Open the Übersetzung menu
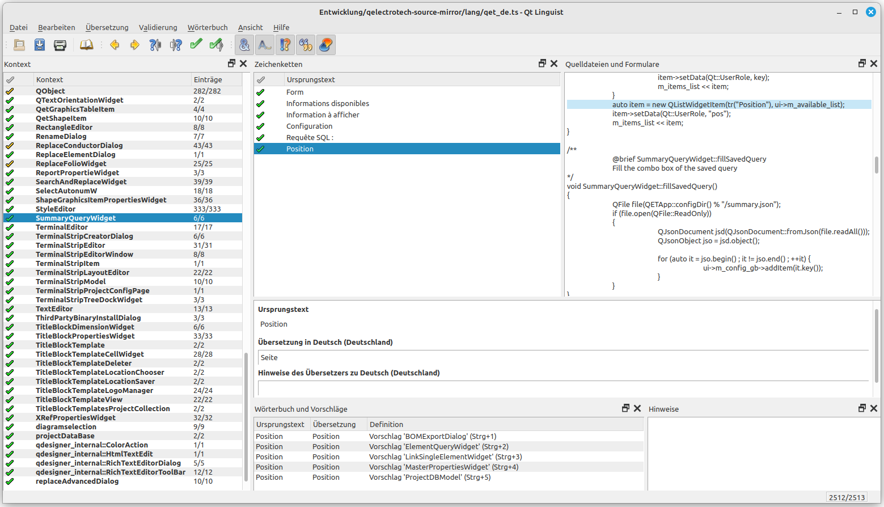Screen dimensions: 884x507 coord(107,27)
